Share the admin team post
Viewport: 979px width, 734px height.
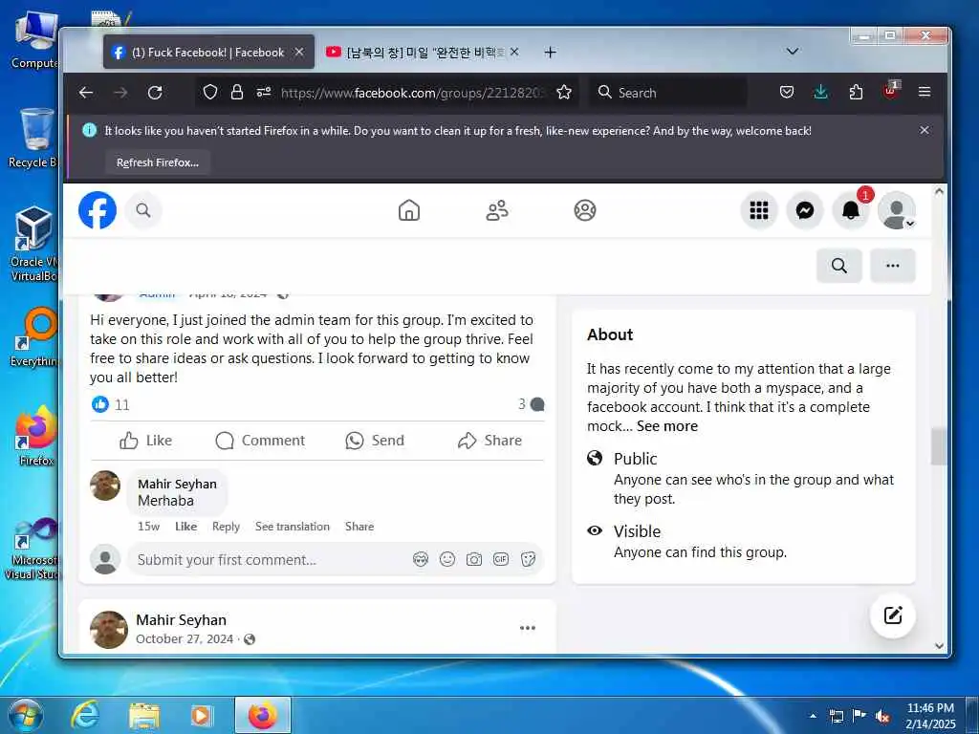(x=489, y=441)
